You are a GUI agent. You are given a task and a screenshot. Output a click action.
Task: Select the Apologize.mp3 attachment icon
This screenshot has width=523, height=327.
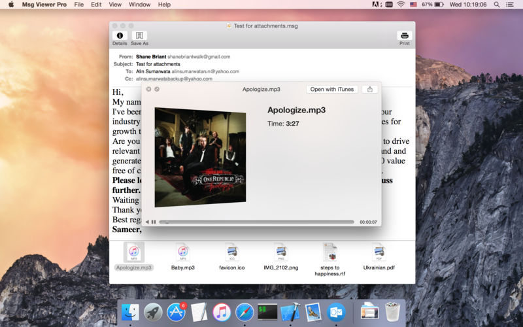pos(134,252)
